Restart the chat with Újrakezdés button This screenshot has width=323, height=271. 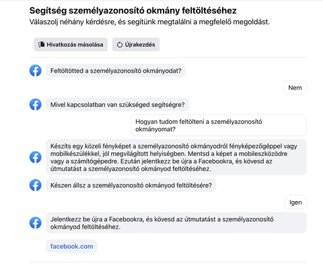tap(136, 44)
